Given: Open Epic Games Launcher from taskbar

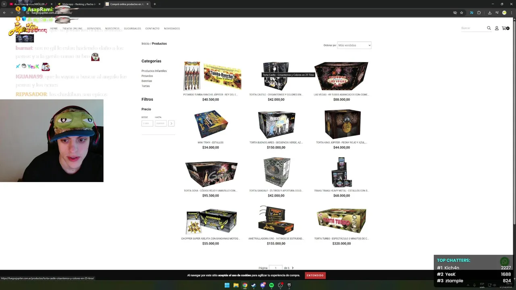Looking at the screenshot, I should pyautogui.click(x=289, y=285).
